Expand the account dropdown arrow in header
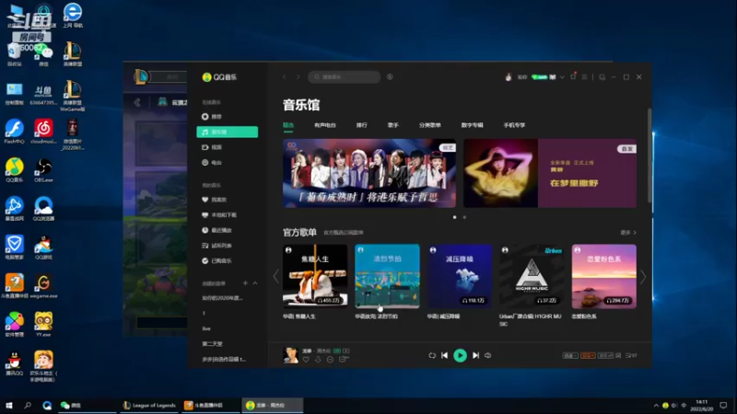Viewport: 737px width, 414px height. (x=562, y=77)
